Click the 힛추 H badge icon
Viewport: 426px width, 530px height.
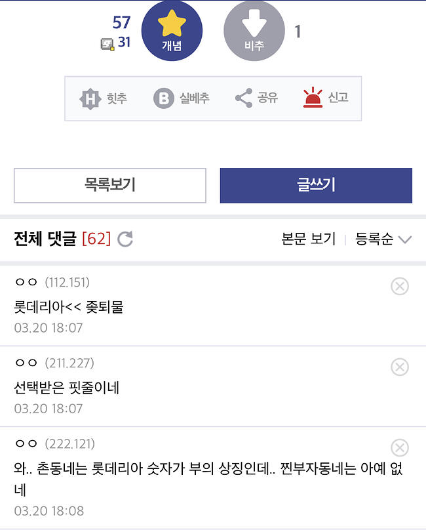[90, 98]
